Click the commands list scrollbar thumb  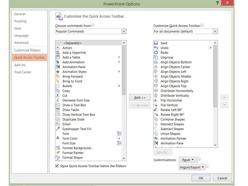click(124, 70)
